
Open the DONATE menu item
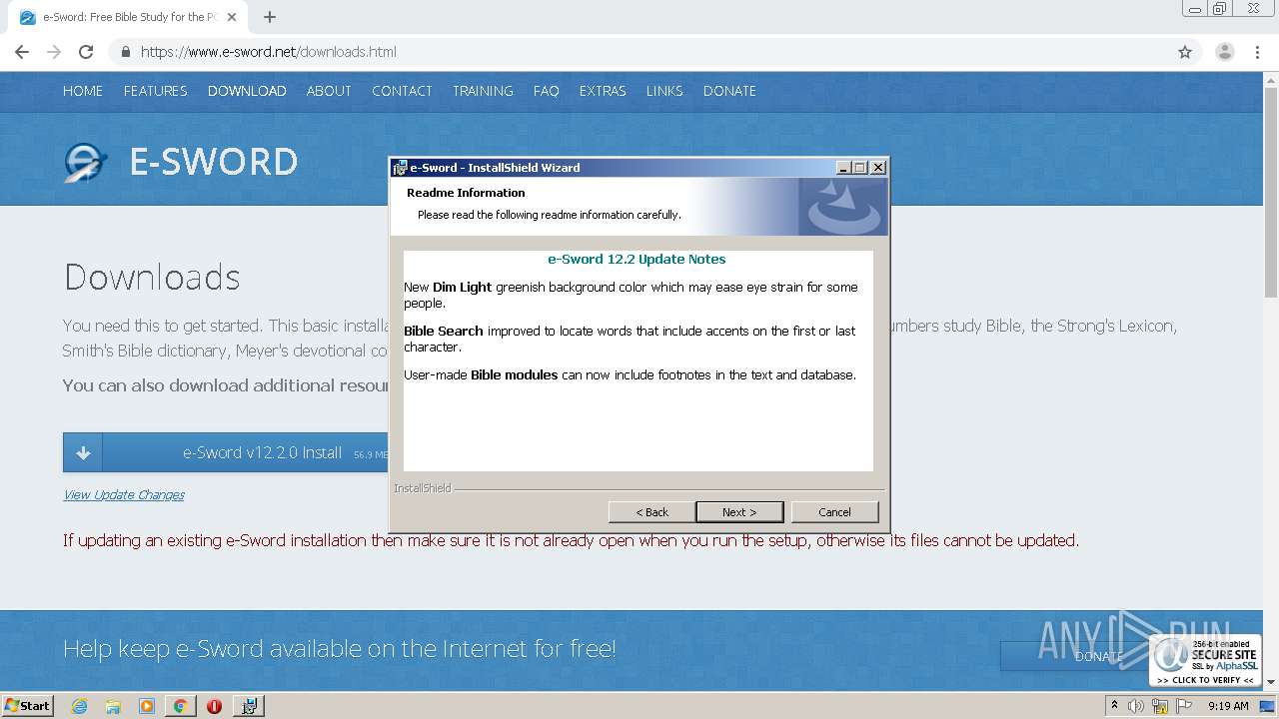[x=729, y=91]
